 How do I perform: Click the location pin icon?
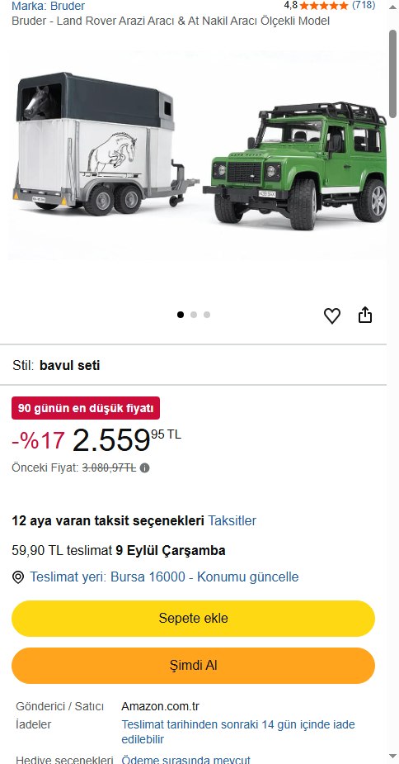18,577
